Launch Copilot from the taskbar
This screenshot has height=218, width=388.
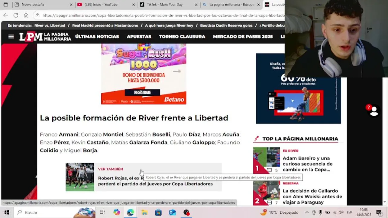116,213
